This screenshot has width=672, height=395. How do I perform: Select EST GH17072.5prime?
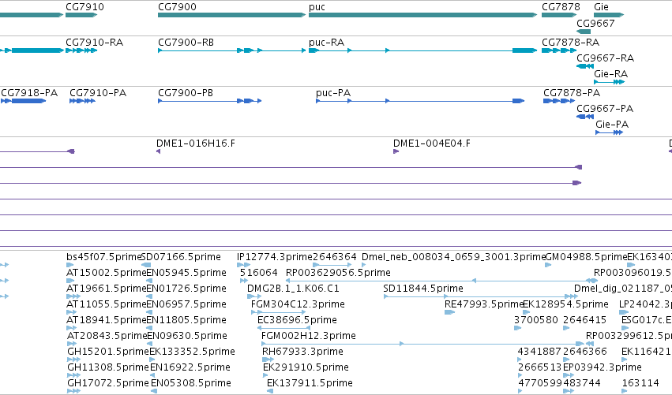pos(108,383)
